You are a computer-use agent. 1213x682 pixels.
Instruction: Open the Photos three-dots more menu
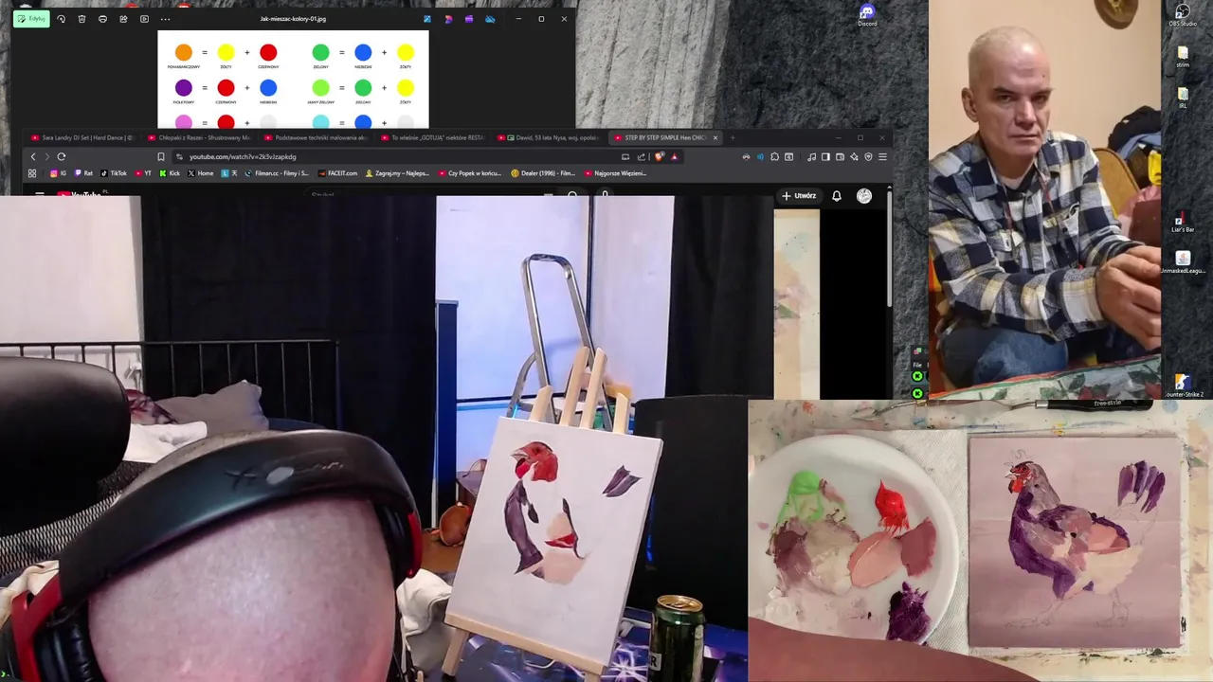(x=165, y=19)
